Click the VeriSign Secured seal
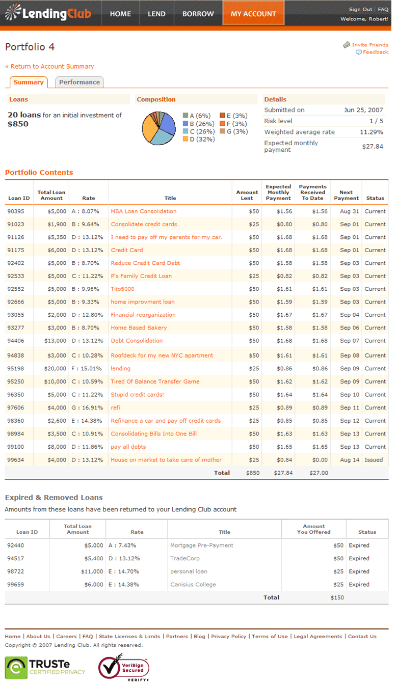The image size is (398, 685). pyautogui.click(x=124, y=667)
